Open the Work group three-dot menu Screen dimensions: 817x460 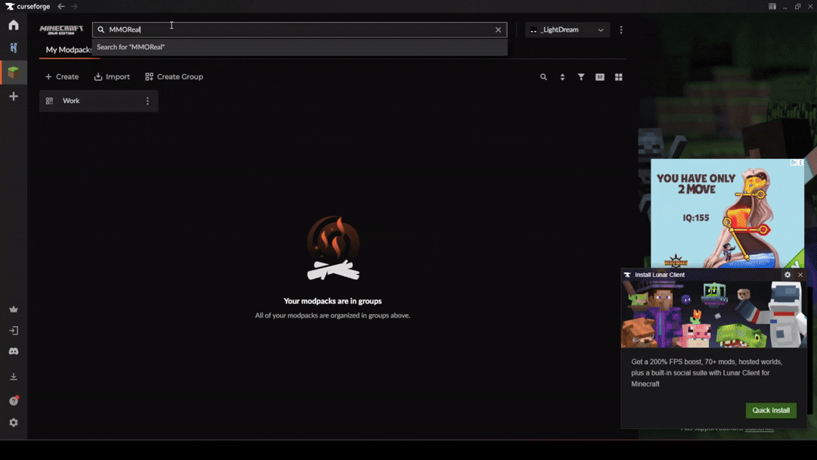148,101
